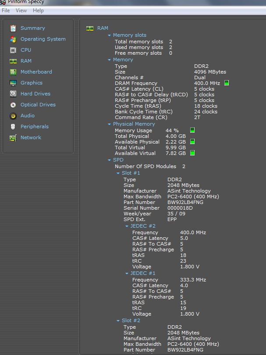
Task: Select Slot #1 'PC2-6400 (400 MHz)' bandwidth value
Action: click(193, 197)
